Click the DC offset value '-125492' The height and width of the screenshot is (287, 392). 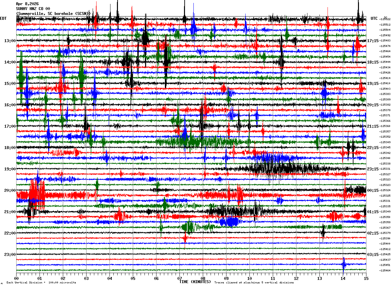click(x=385, y=35)
